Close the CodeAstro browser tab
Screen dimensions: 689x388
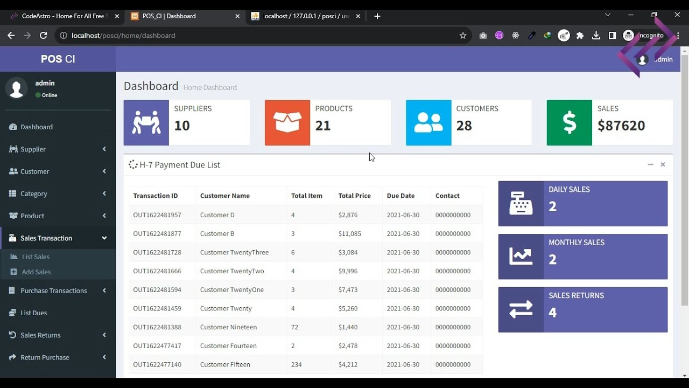click(x=117, y=16)
